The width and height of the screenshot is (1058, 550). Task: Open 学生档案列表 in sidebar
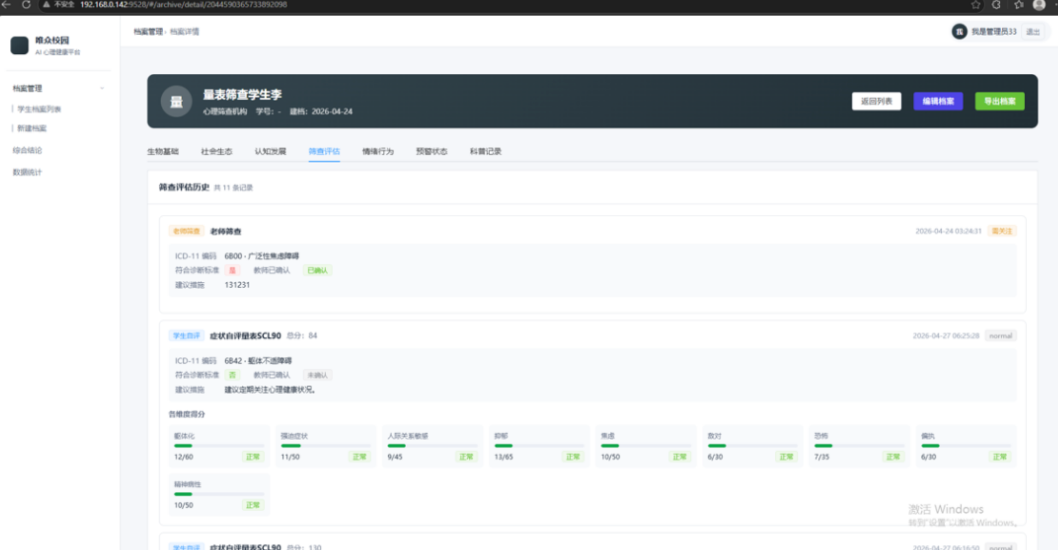(x=39, y=109)
